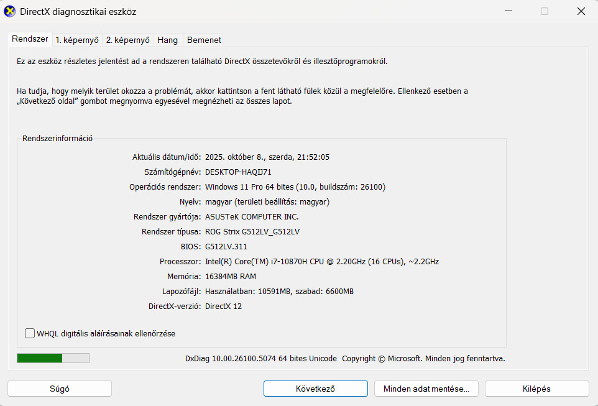The height and width of the screenshot is (406, 598).
Task: Enable WHQL digitális aláírásainak ellenőrzése checkbox
Action: click(x=30, y=333)
